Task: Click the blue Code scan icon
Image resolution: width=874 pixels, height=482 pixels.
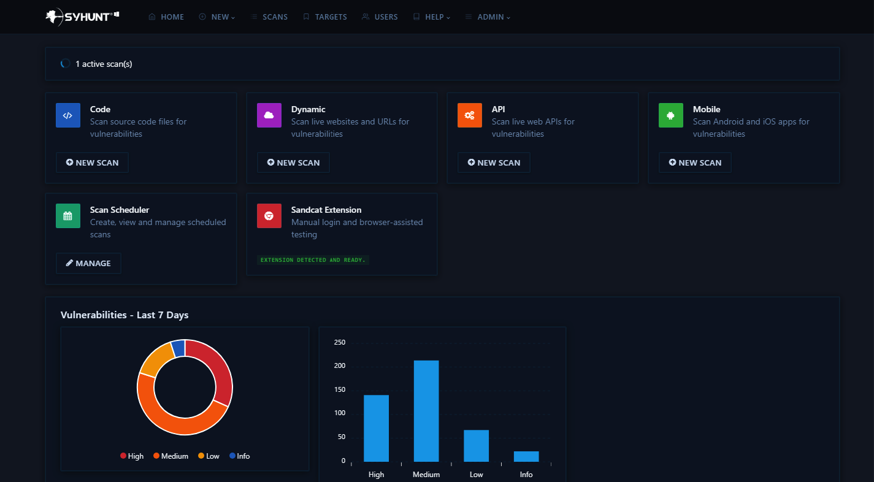Action: click(x=68, y=115)
